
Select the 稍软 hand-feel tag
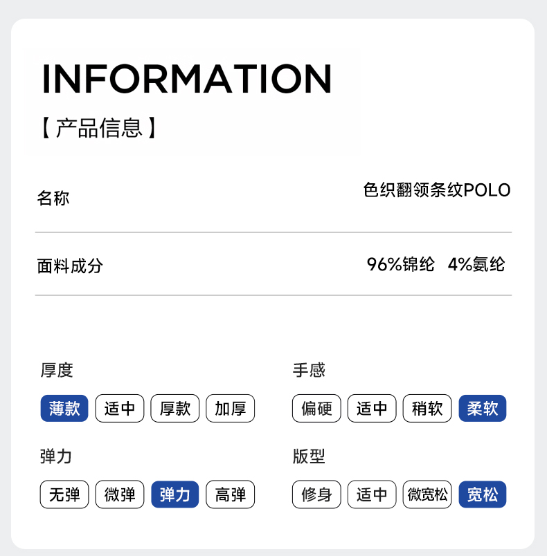(427, 409)
